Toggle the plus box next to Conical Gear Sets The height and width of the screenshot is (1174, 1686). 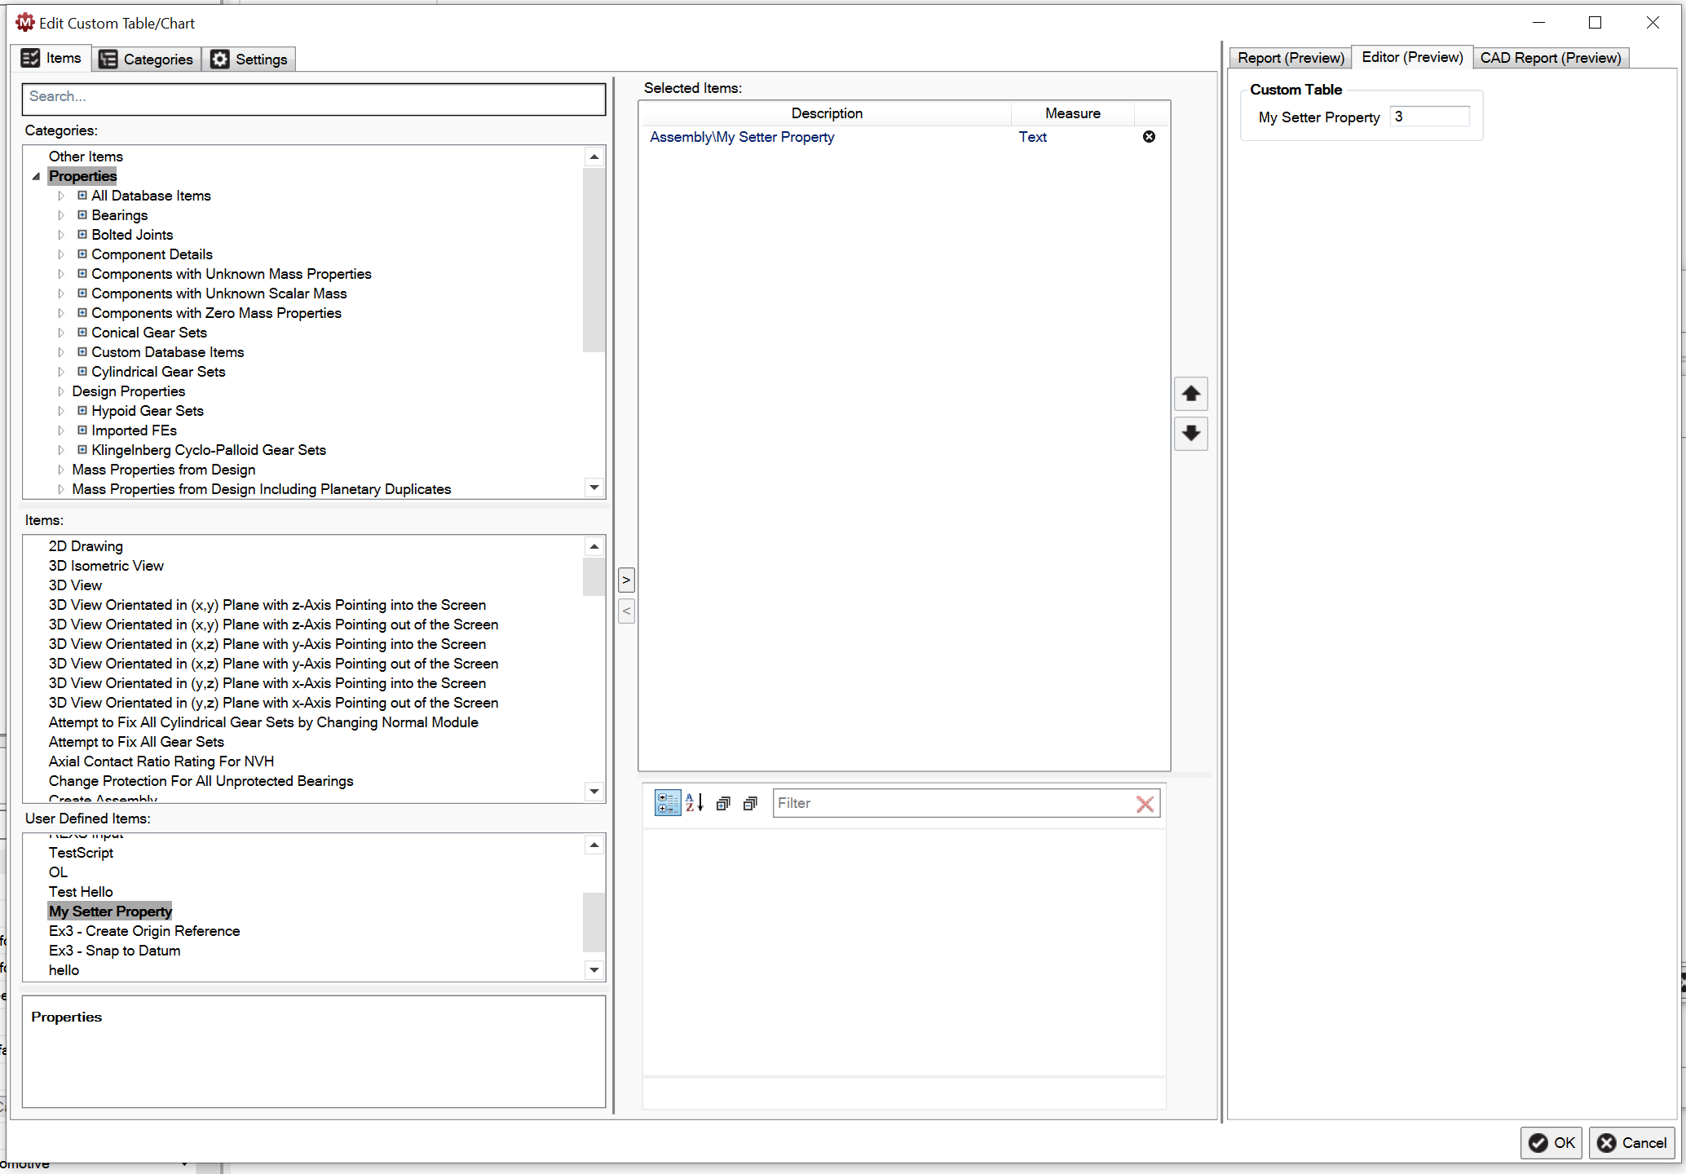pyautogui.click(x=82, y=332)
